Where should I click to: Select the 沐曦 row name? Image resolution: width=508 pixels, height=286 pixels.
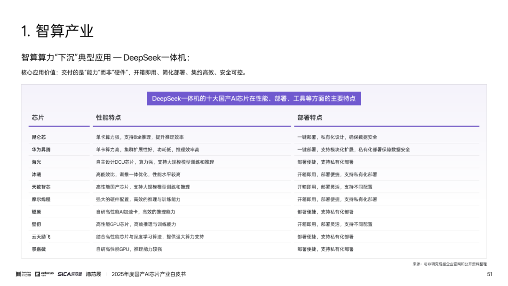[36, 175]
